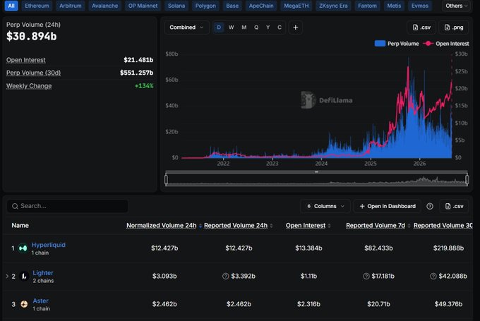Sort by Normalized Volume 24h column
This screenshot has width=480, height=321.
point(162,226)
